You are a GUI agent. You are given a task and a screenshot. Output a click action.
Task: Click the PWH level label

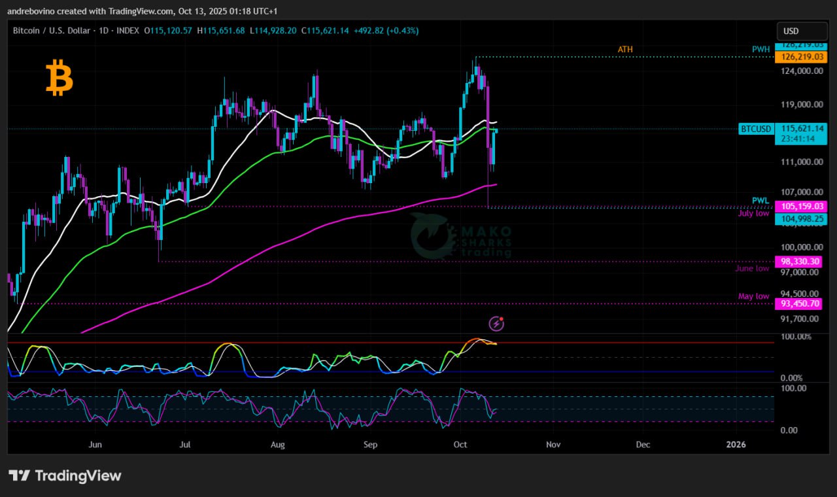click(x=760, y=50)
